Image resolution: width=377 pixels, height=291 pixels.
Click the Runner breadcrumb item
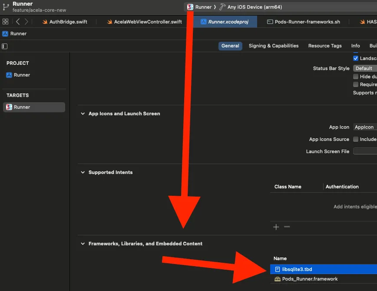pyautogui.click(x=18, y=33)
